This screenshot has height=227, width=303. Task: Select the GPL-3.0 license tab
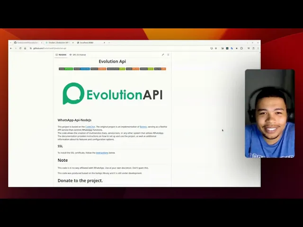point(78,55)
